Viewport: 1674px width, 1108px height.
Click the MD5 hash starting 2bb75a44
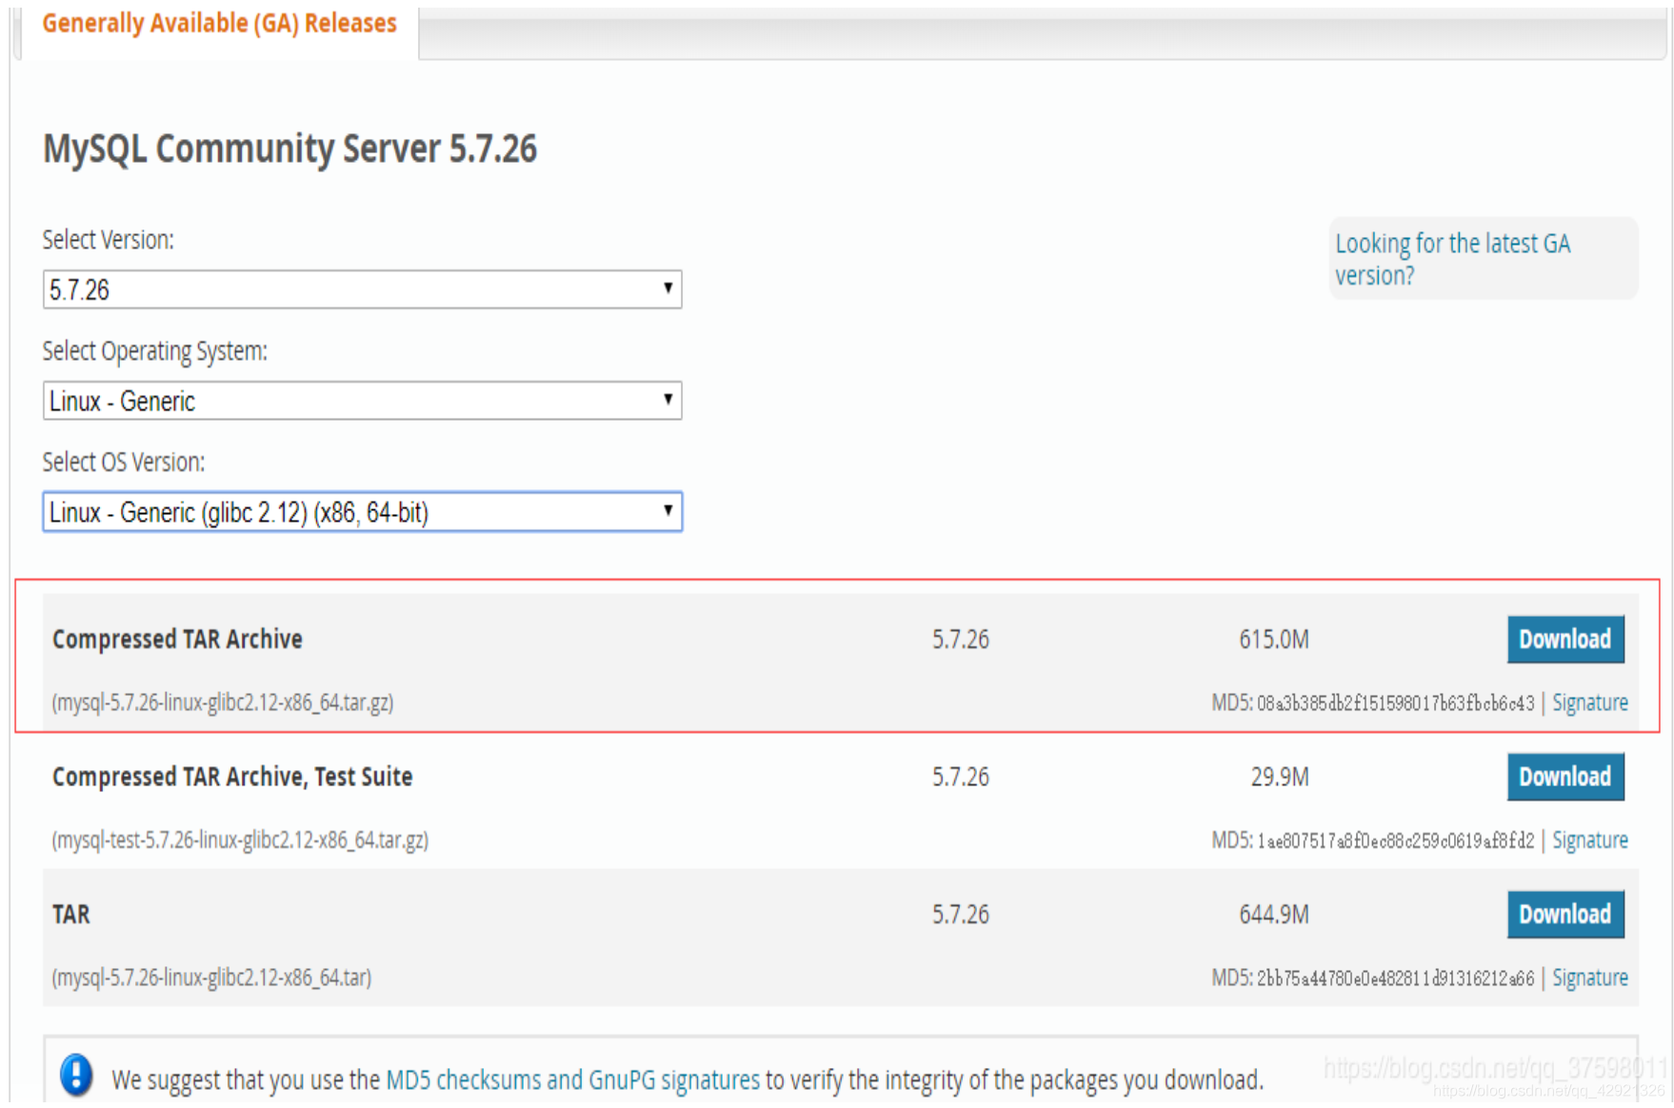(x=1395, y=979)
